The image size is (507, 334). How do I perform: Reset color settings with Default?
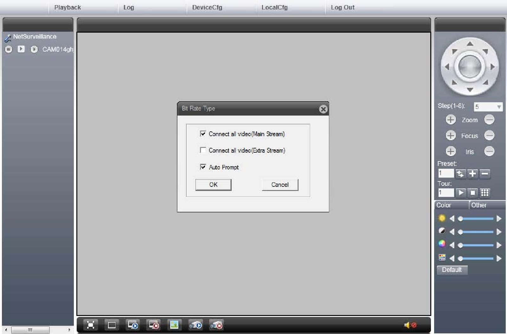(452, 270)
